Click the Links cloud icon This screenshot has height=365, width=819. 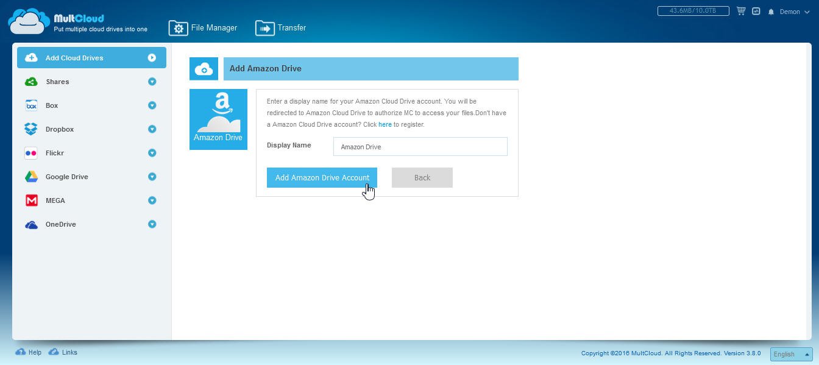(x=54, y=352)
